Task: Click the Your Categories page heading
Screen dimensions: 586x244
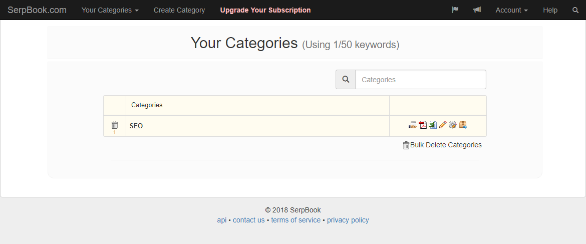Action: 244,43
